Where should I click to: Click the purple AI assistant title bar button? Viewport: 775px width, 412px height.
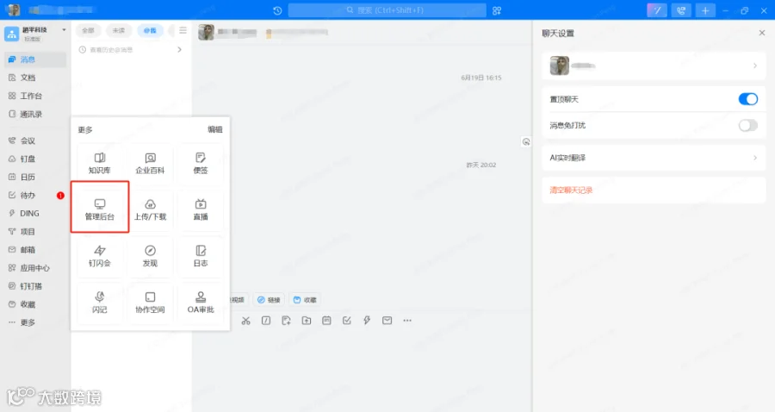tap(657, 10)
